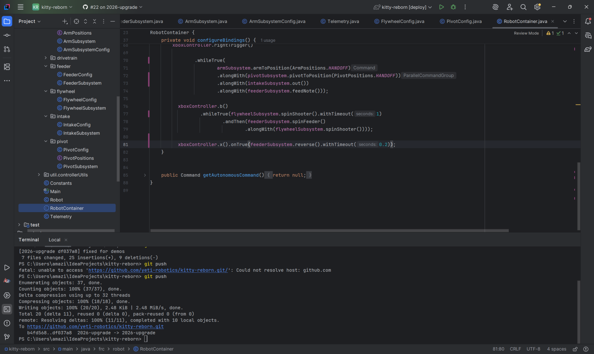The height and width of the screenshot is (354, 594).
Task: Open the Problems tool window
Action: (x=7, y=323)
